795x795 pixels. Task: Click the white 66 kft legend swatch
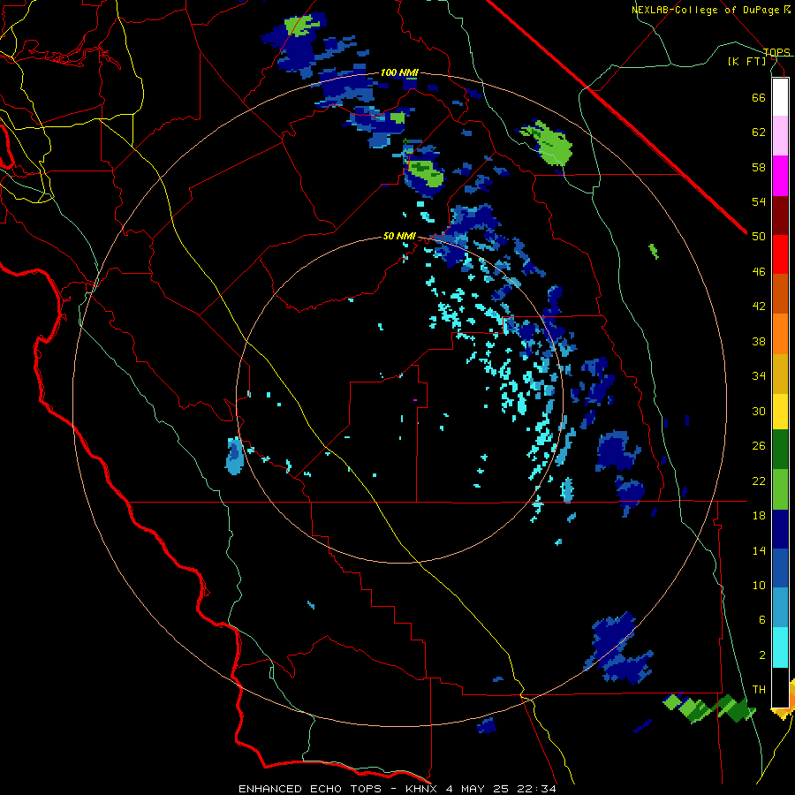(780, 97)
